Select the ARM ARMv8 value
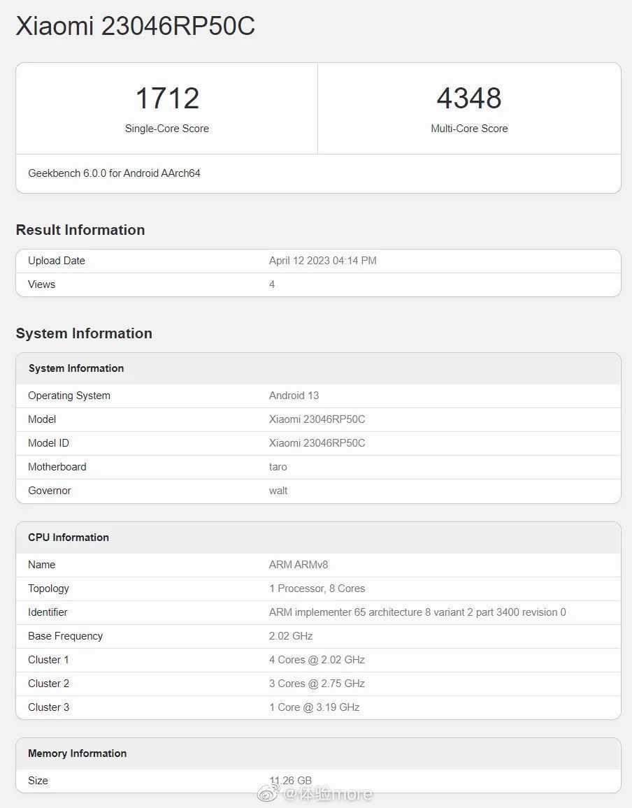 pos(299,565)
